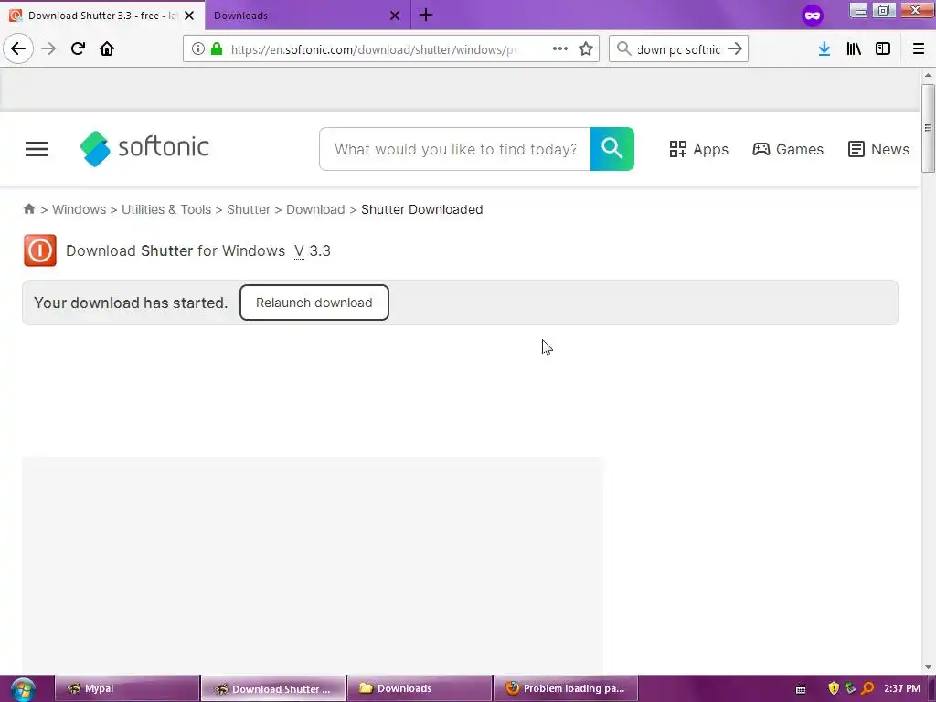
Task: Close the Downloads tab
Action: click(x=395, y=16)
